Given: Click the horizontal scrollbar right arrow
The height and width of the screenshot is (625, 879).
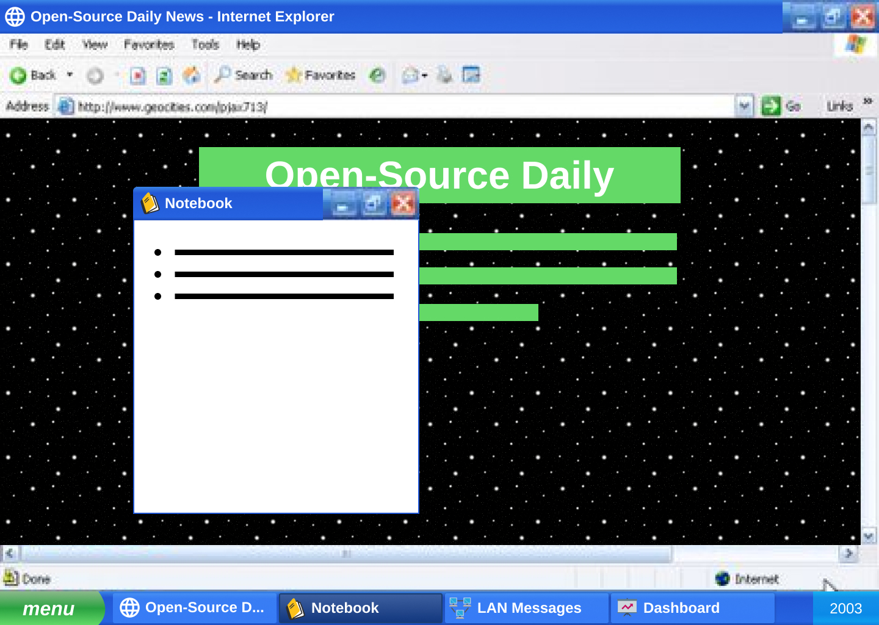Looking at the screenshot, I should (848, 554).
